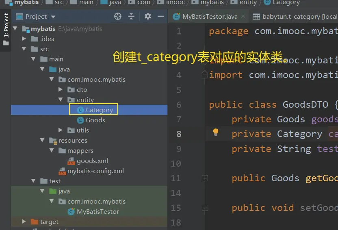Unfold the getGoods method at line 11
Screen dimensions: 338x230
[x=205, y=178]
